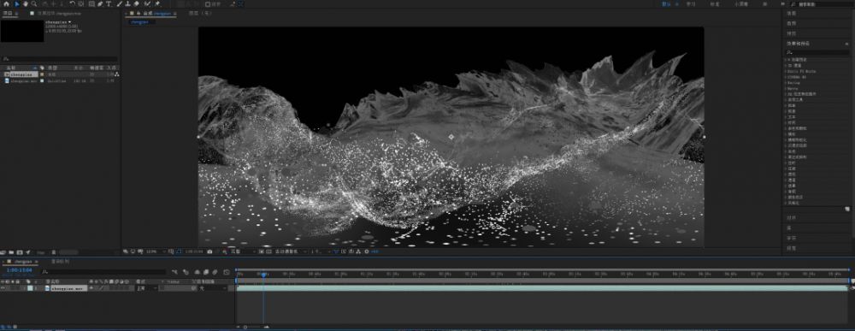Open the 字符 panel header
Screen dimensions: 855x331
tap(792, 239)
